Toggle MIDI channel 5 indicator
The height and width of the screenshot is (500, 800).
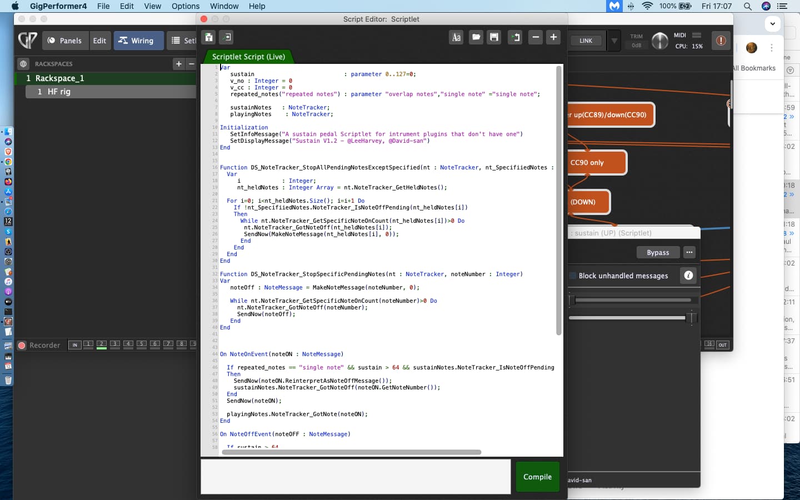[142, 344]
